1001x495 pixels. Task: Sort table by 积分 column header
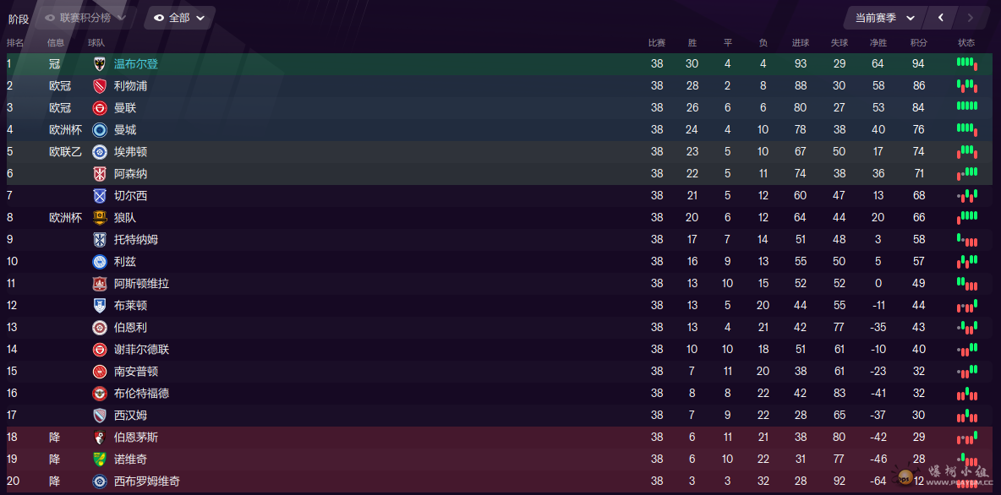[919, 43]
